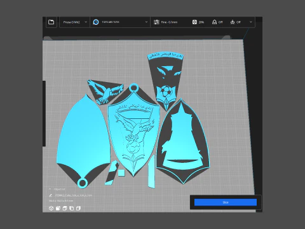
Task: Expand the Prusa i3 Mk2 printer dropdown
Action: pyautogui.click(x=75, y=22)
